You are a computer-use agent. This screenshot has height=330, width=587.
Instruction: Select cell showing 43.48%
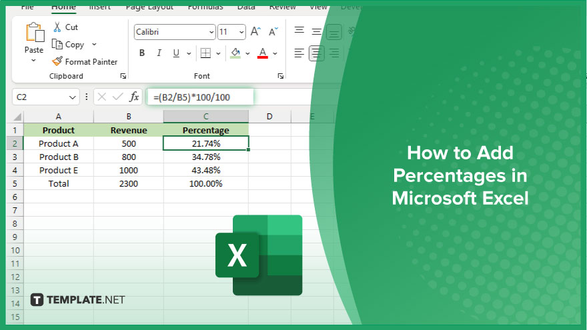tap(206, 170)
